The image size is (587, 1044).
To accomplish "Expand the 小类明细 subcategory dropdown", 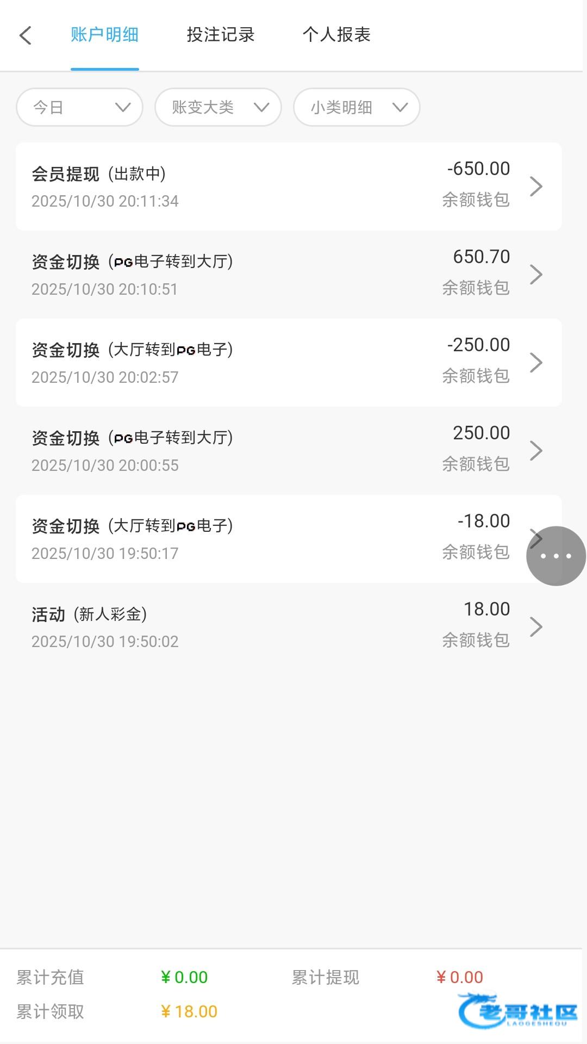I will pyautogui.click(x=357, y=107).
